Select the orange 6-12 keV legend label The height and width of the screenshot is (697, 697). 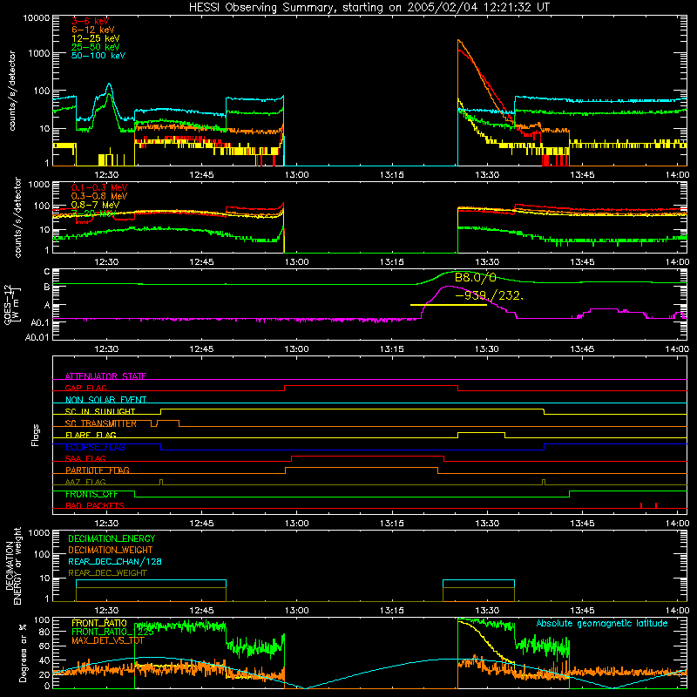tap(93, 30)
